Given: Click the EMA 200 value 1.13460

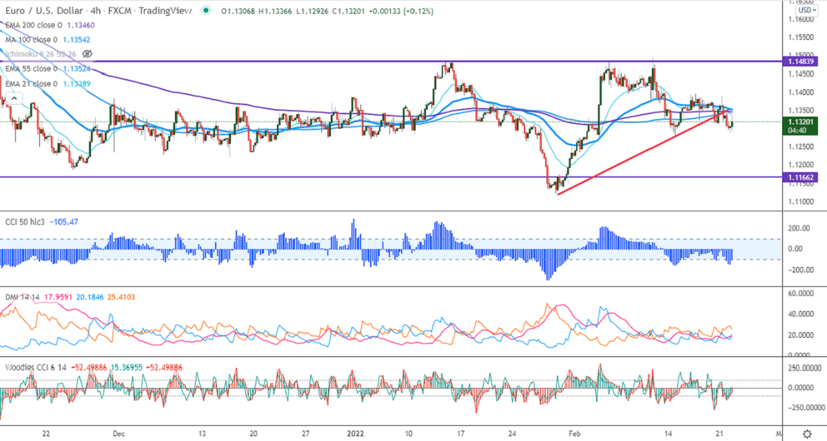Looking at the screenshot, I should (x=81, y=25).
